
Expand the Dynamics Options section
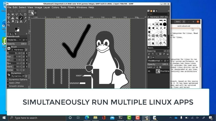click(x=8, y=79)
